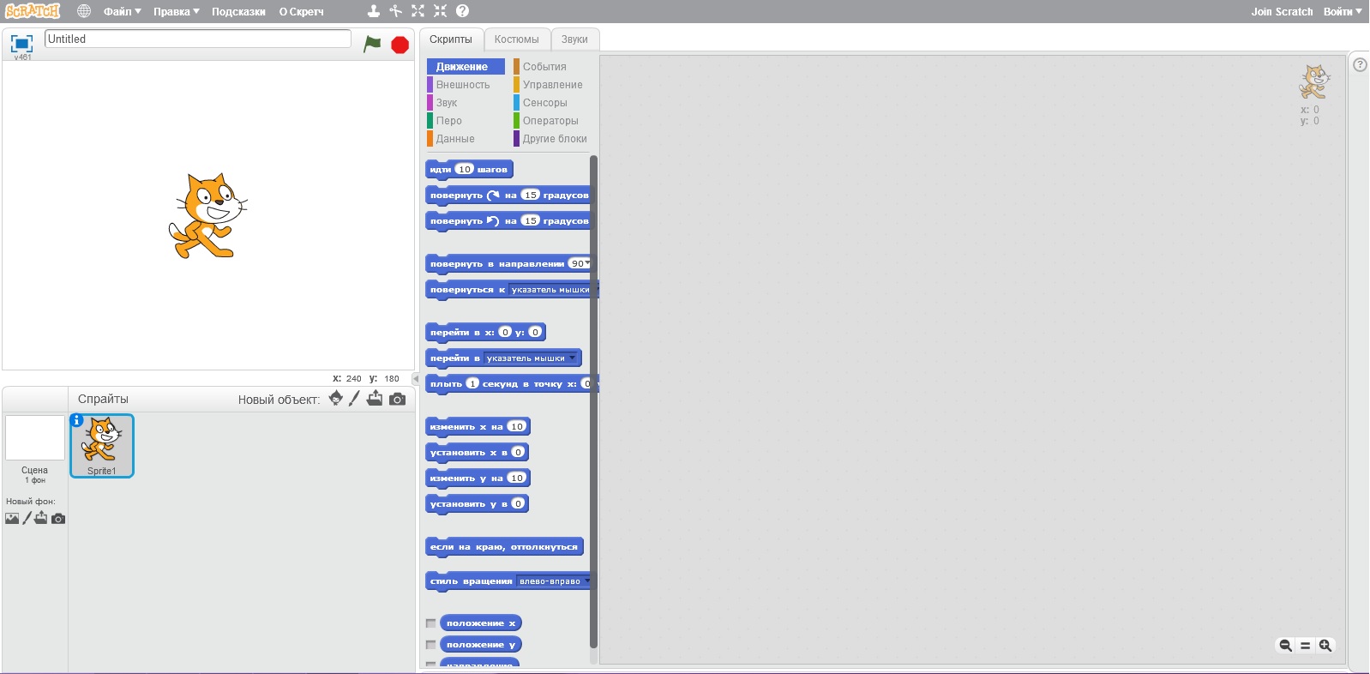
Task: Open the tips help panel
Action: coord(1360,65)
